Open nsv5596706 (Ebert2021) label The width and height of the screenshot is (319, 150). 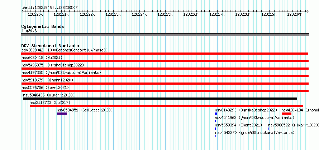point(45,87)
